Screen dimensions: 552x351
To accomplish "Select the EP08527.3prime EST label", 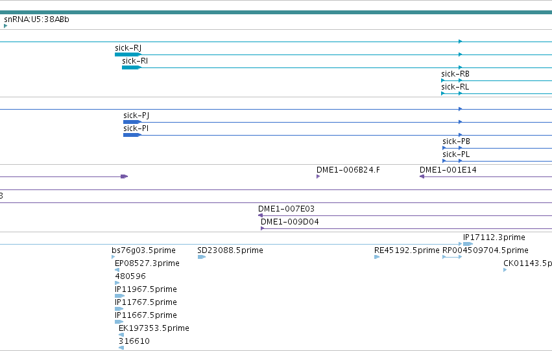I will pyautogui.click(x=147, y=263).
